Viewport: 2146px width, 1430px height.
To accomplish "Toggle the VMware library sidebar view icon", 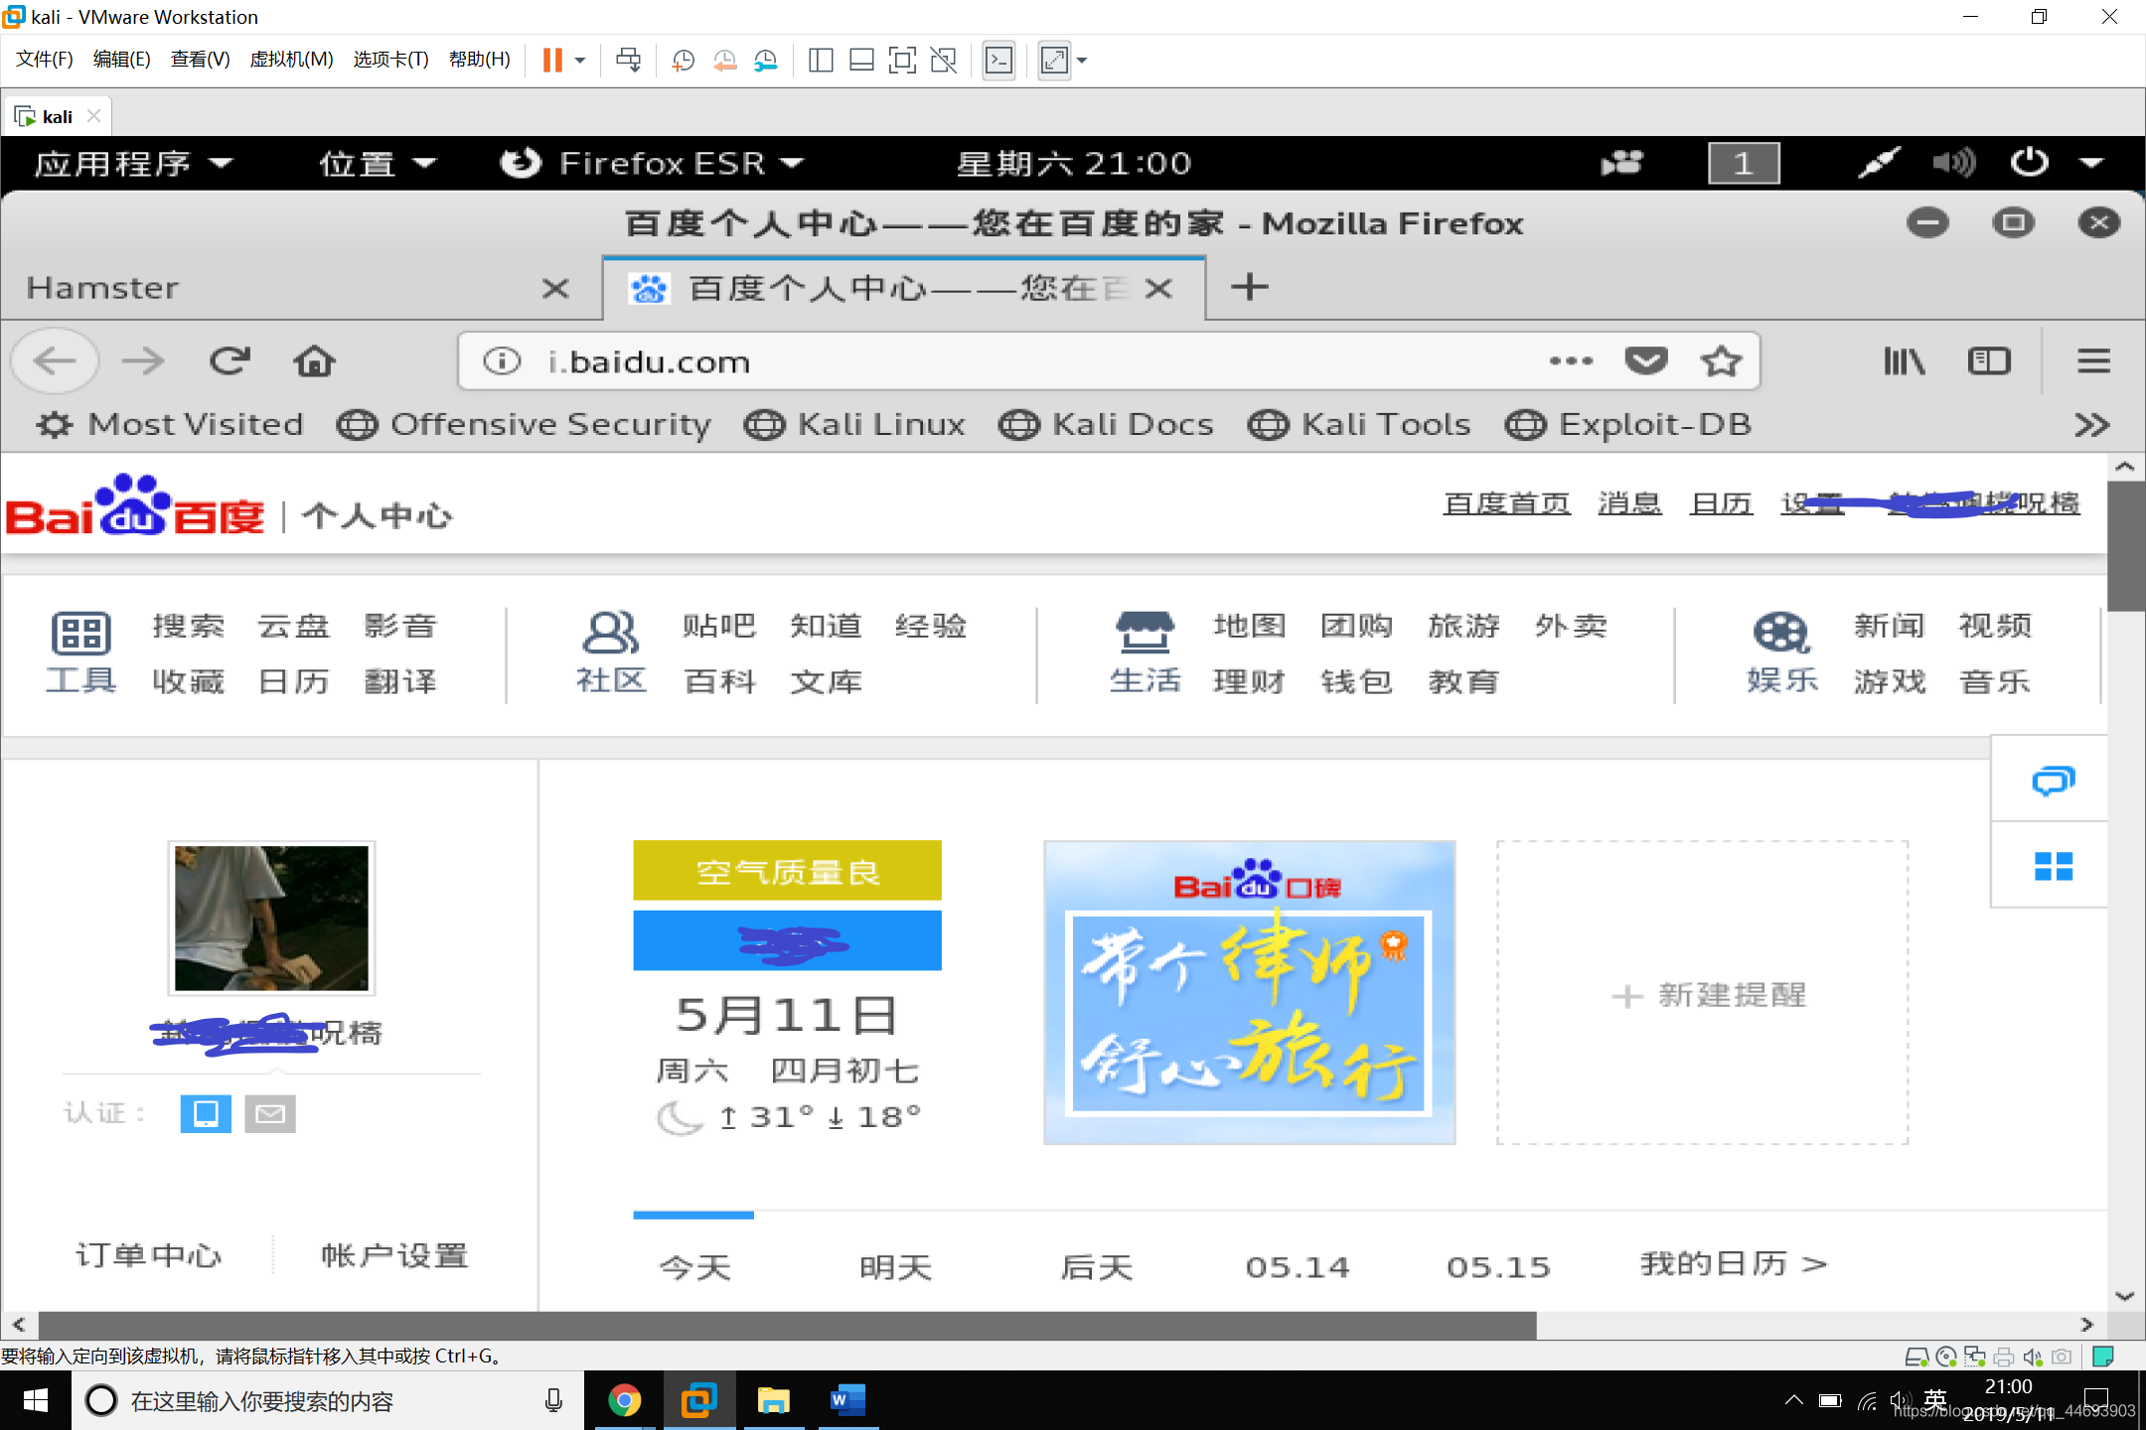I will [x=821, y=61].
